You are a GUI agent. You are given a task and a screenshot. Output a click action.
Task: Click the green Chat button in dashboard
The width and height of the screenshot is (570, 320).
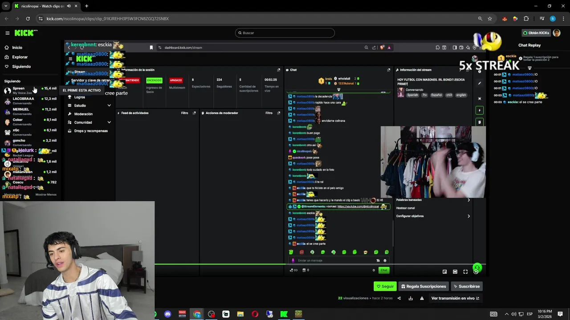384,270
